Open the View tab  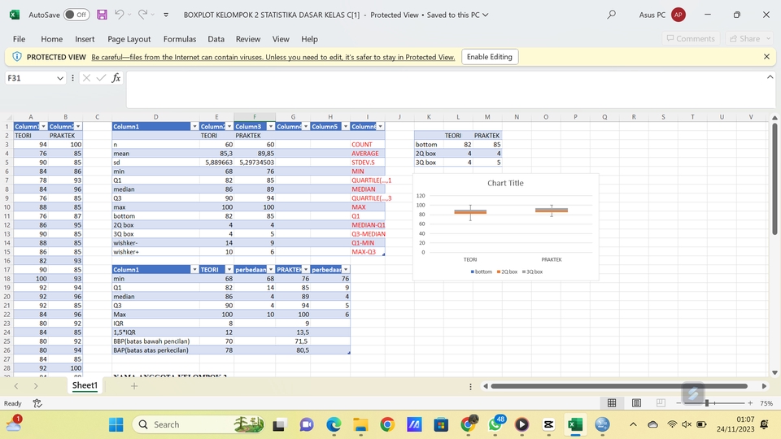pyautogui.click(x=281, y=39)
